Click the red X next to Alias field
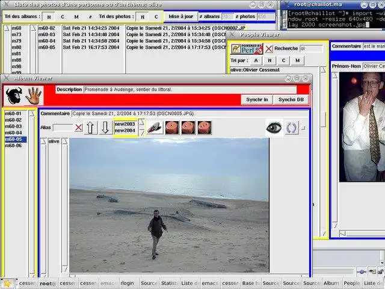The image size is (385, 289). click(79, 128)
